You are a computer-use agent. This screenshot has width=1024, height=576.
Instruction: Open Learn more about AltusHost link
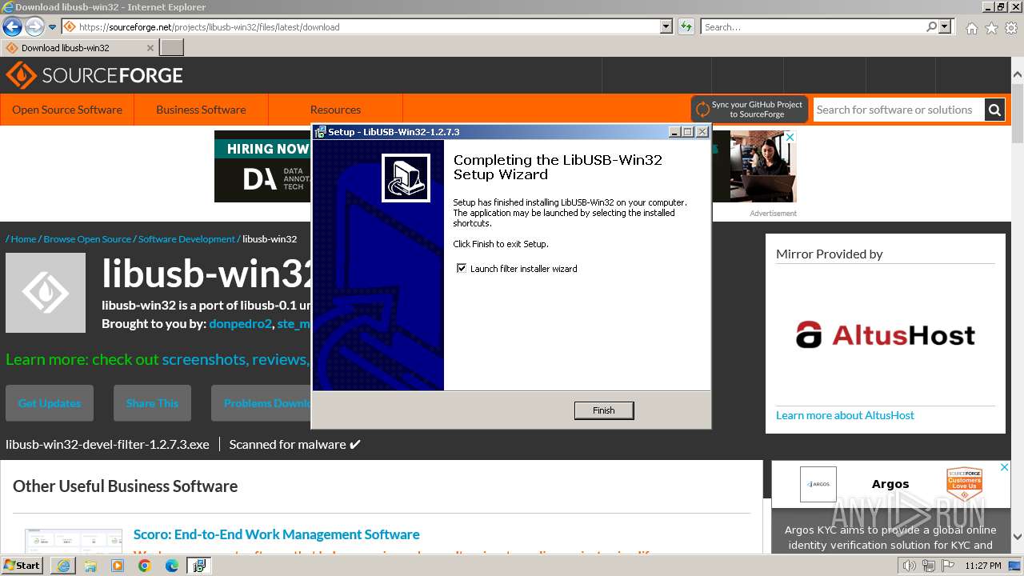(x=845, y=415)
